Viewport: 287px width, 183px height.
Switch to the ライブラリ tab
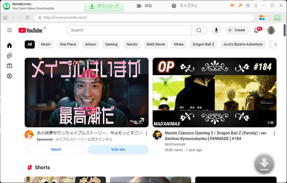[184, 6]
